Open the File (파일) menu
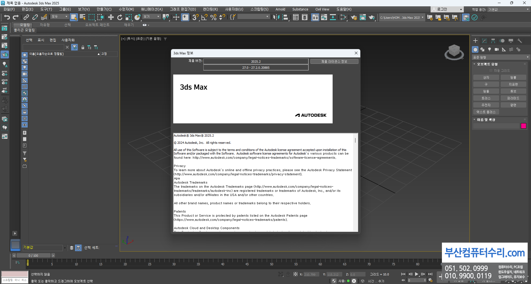This screenshot has height=284, width=531. pyautogui.click(x=9, y=9)
